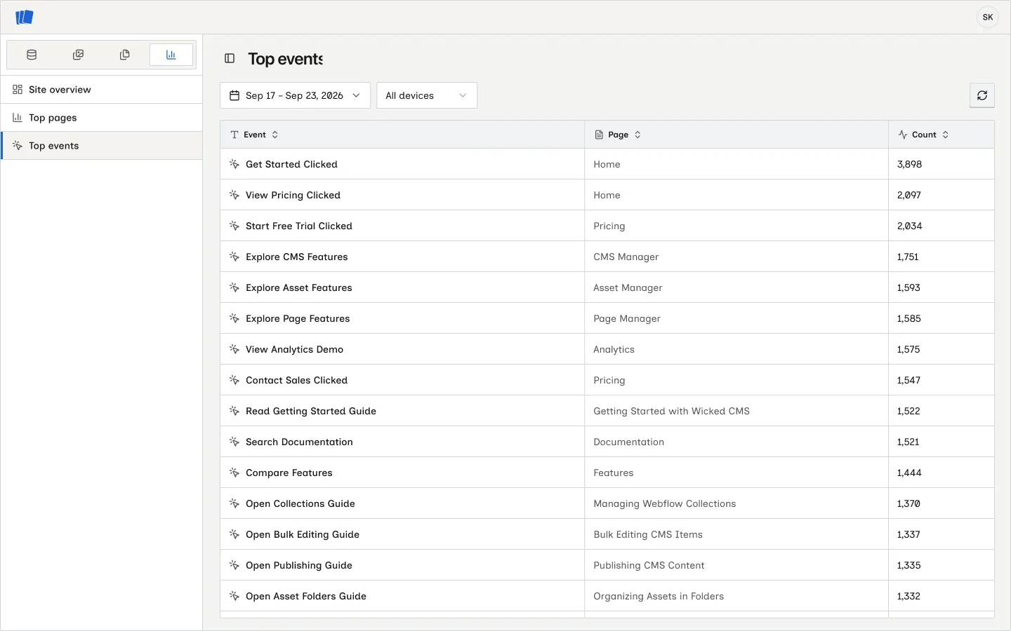Click the event icon for View Analytics Demo
The width and height of the screenshot is (1011, 631).
[234, 349]
